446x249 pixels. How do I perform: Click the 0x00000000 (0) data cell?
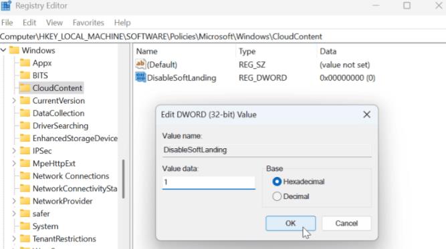347,77
